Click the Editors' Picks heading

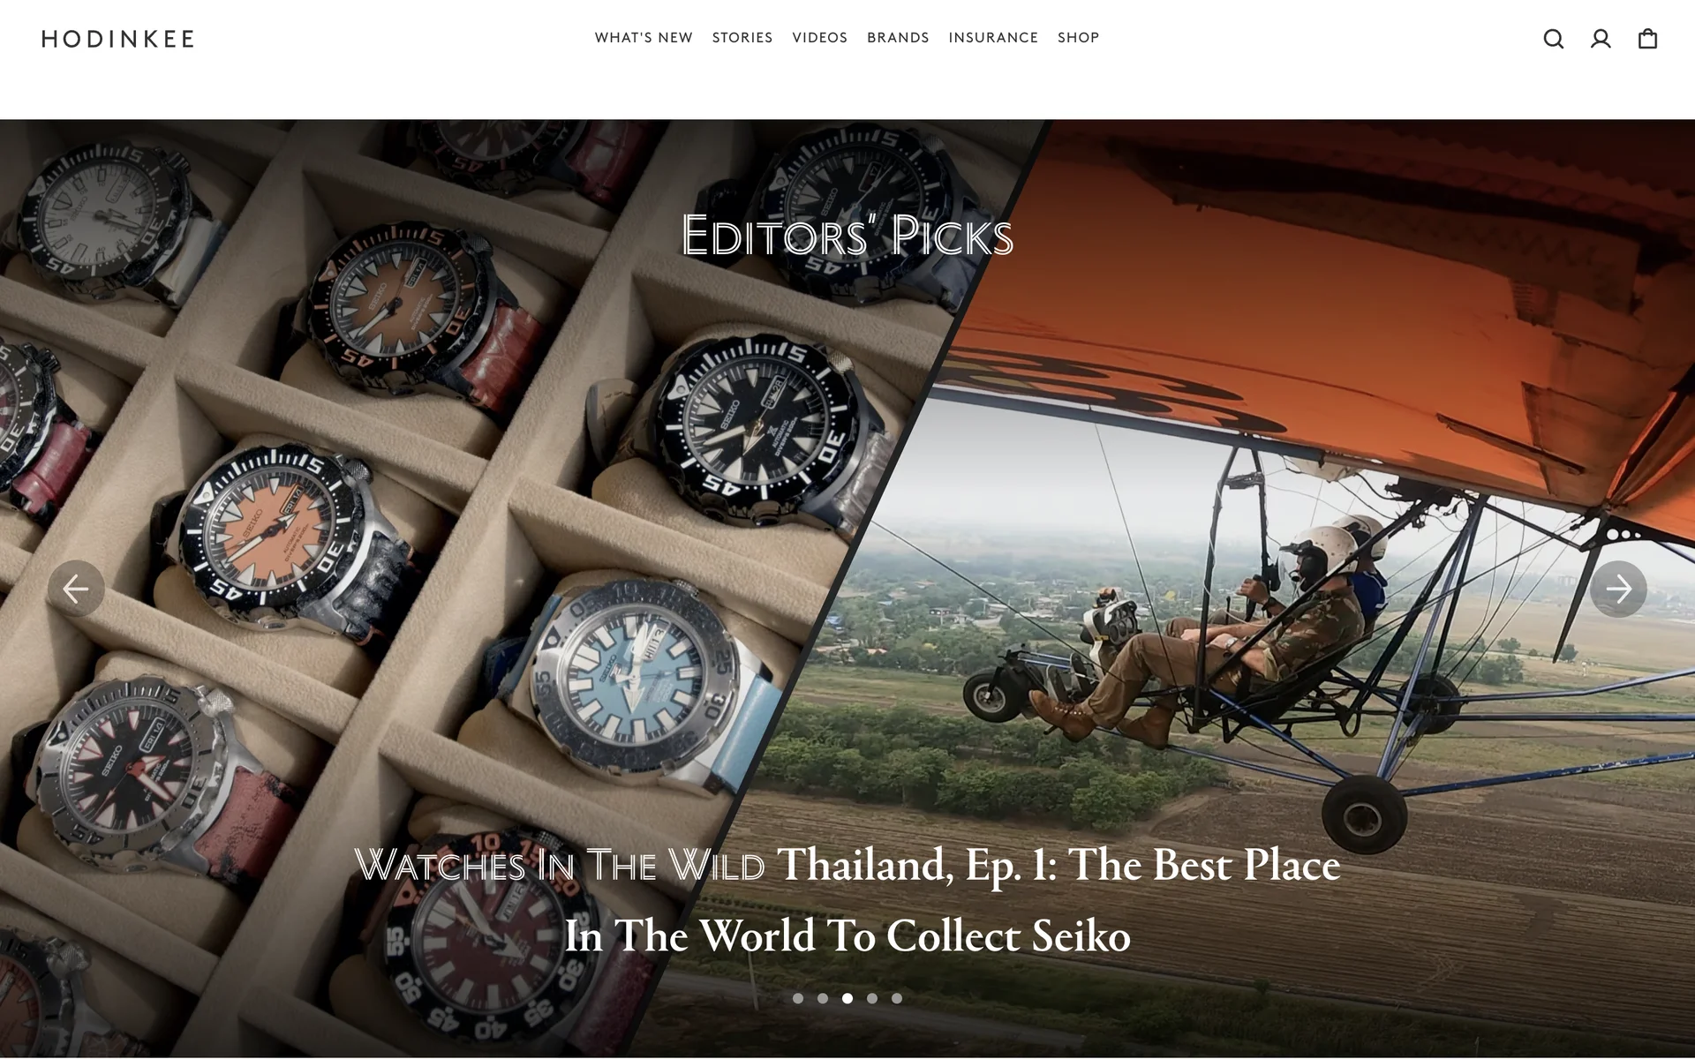pyautogui.click(x=847, y=236)
